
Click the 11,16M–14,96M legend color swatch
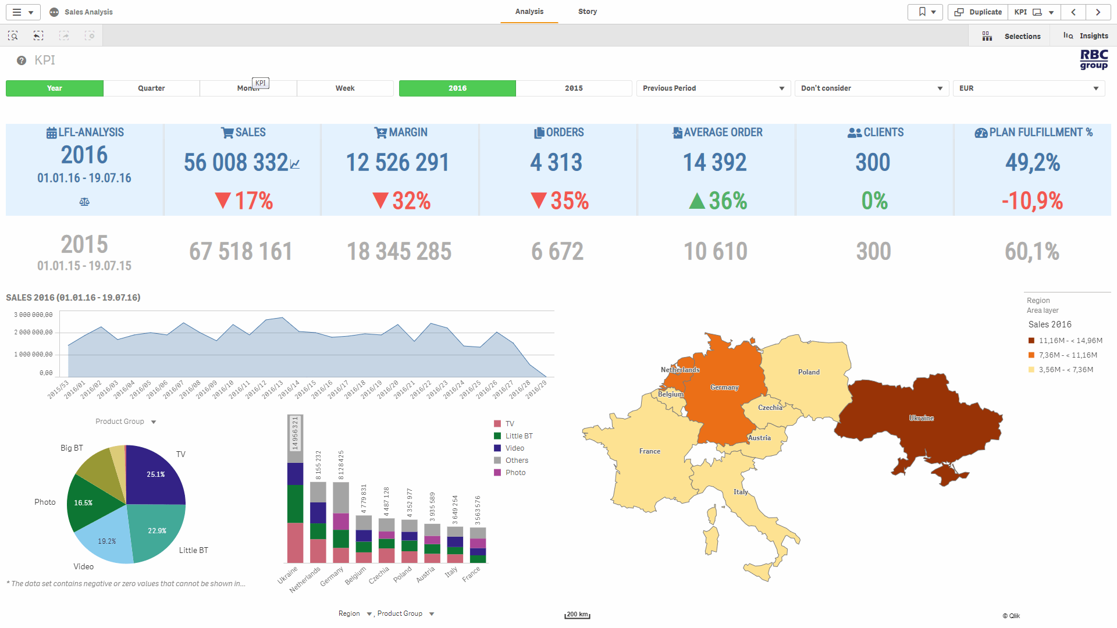coord(1031,341)
